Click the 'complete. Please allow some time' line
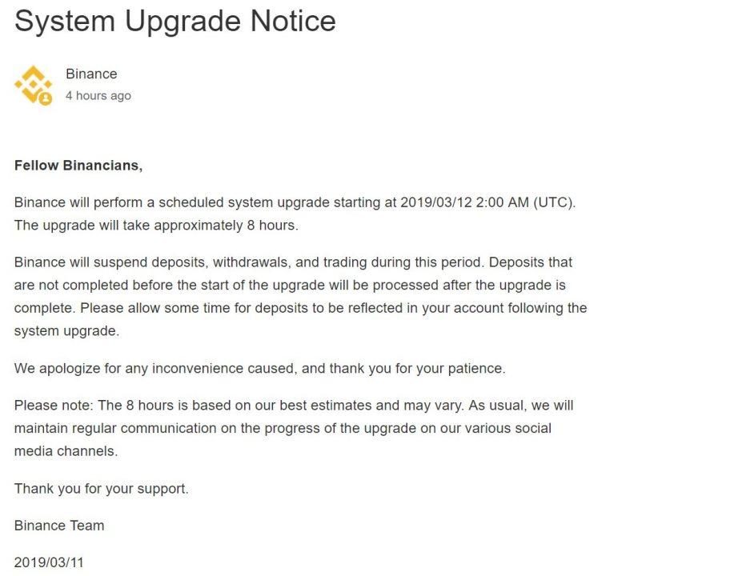This screenshot has height=576, width=742. (300, 308)
